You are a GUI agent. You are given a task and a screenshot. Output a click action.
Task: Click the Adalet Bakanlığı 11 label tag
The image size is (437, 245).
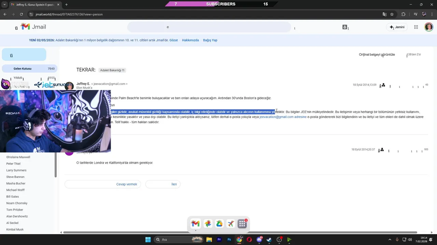pos(112,70)
